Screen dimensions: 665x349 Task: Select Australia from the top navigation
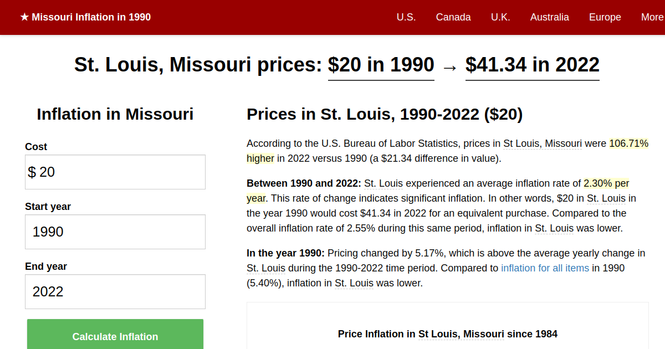click(x=550, y=17)
